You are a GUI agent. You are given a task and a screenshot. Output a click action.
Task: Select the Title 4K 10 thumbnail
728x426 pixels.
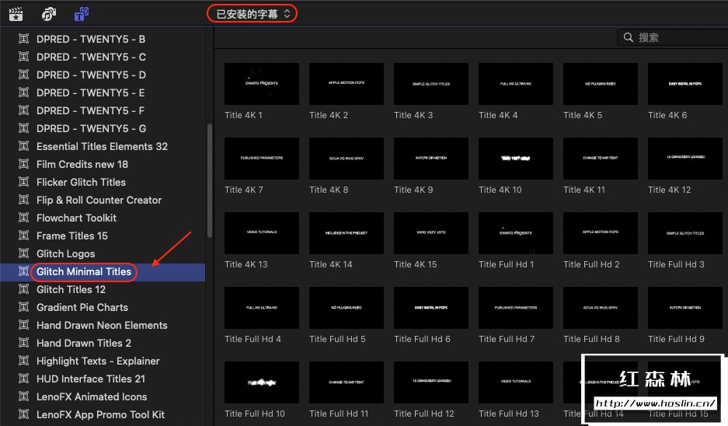point(516,159)
